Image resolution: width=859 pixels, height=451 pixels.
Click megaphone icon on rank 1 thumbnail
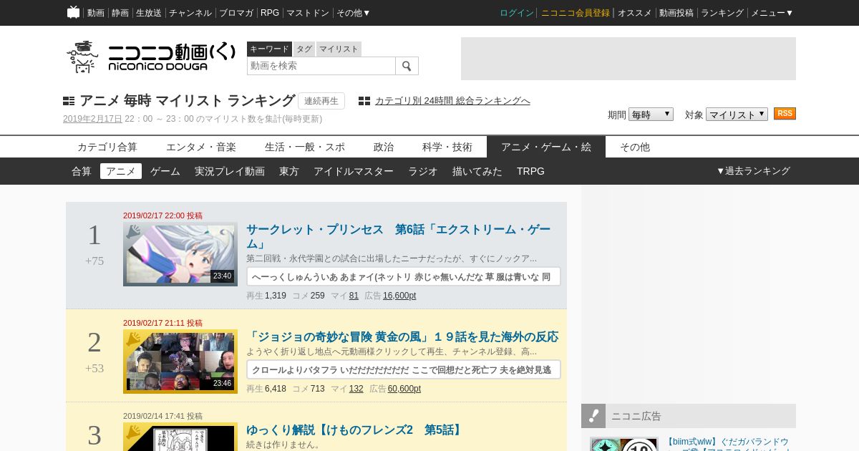coord(134,232)
